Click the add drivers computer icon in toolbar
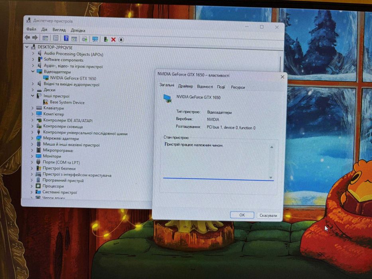This screenshot has height=279, width=372. (106, 39)
